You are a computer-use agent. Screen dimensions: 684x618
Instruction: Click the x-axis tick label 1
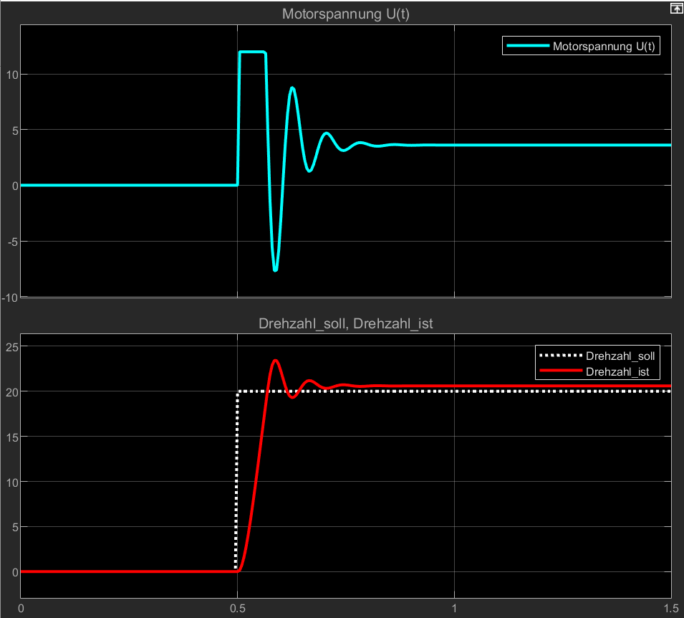[454, 608]
